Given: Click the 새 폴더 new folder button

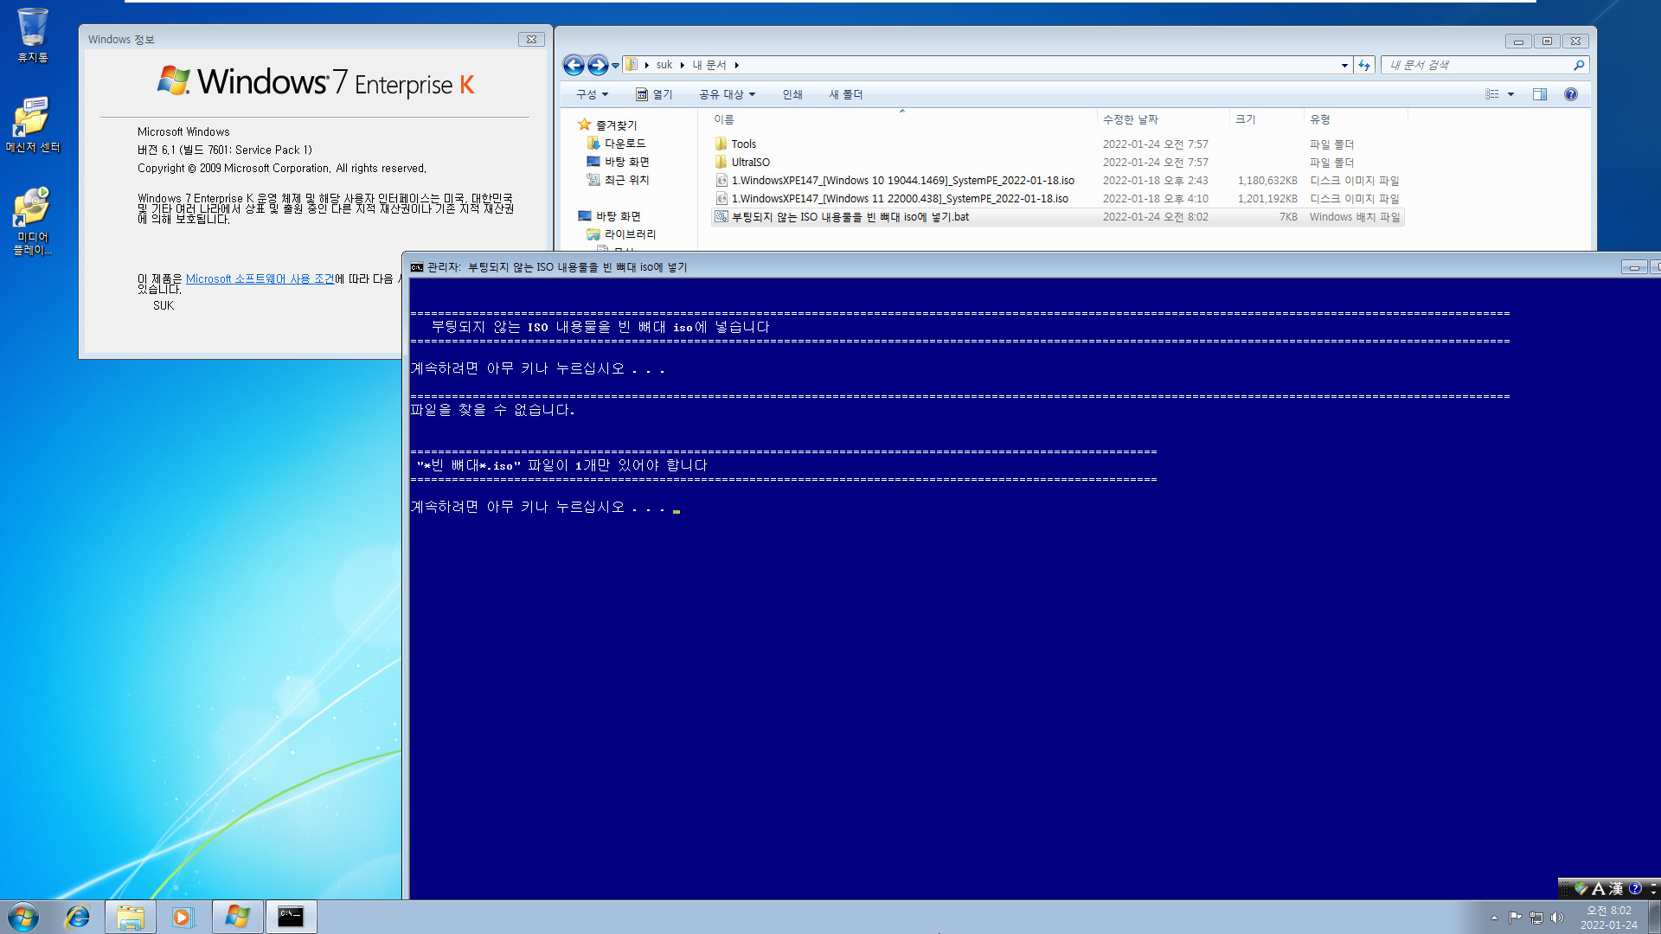Looking at the screenshot, I should 845,94.
